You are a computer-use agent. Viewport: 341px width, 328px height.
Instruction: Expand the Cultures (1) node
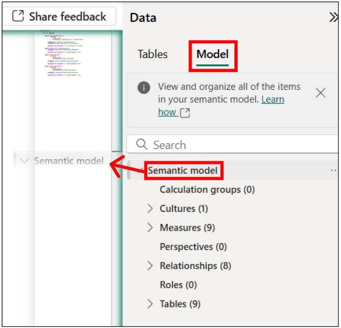[x=150, y=208]
